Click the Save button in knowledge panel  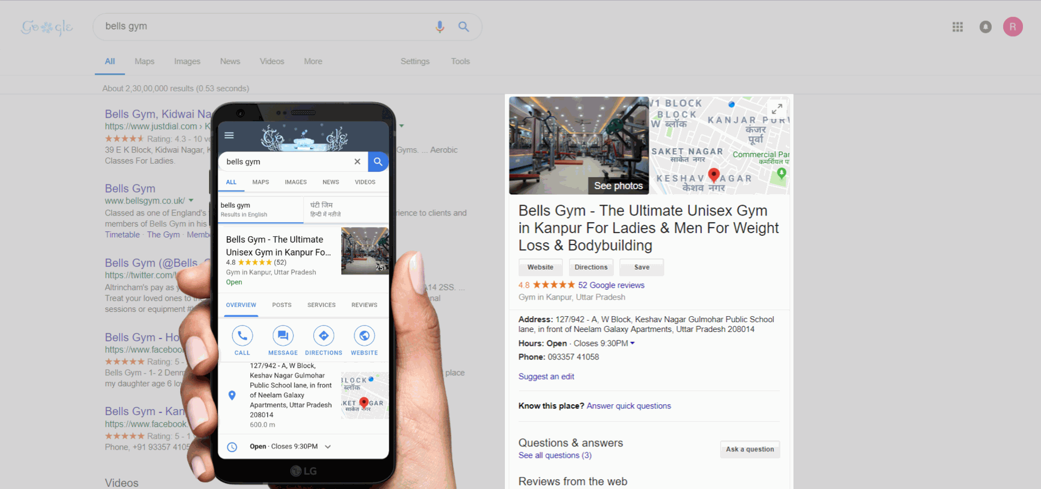642,267
